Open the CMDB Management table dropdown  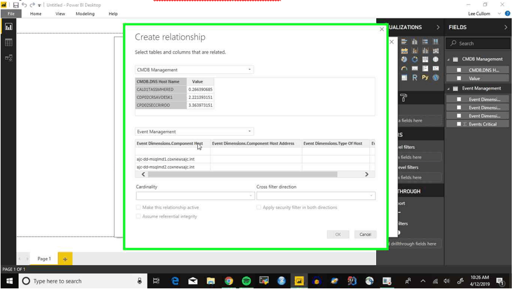(194, 70)
